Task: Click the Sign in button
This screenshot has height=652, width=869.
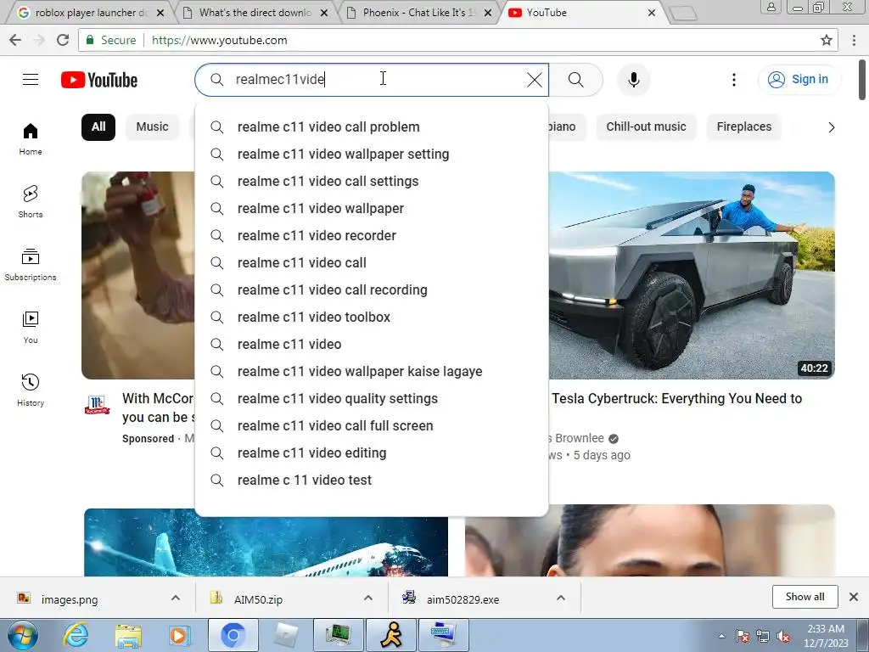Action: (799, 80)
